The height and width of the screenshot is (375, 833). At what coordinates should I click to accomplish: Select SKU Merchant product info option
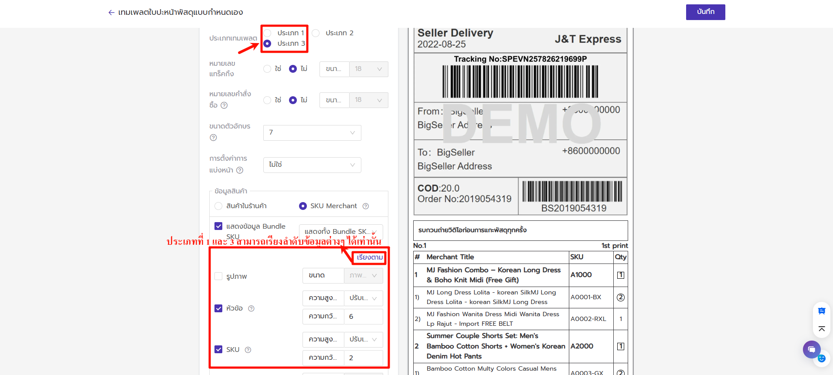click(x=303, y=206)
